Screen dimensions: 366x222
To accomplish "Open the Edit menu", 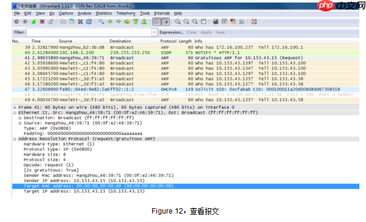I will (x=28, y=13).
